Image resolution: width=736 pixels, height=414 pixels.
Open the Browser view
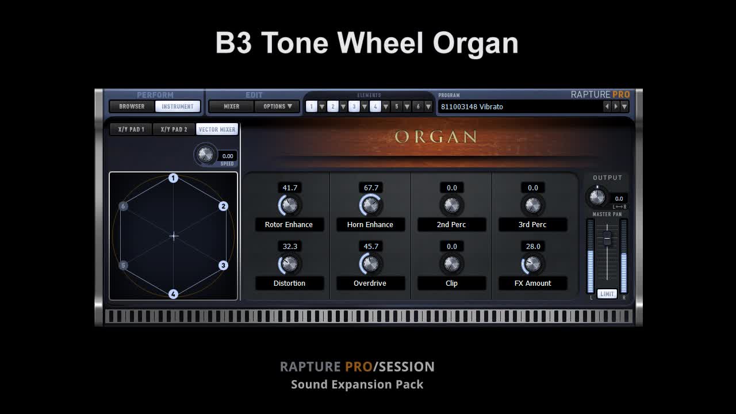132,106
